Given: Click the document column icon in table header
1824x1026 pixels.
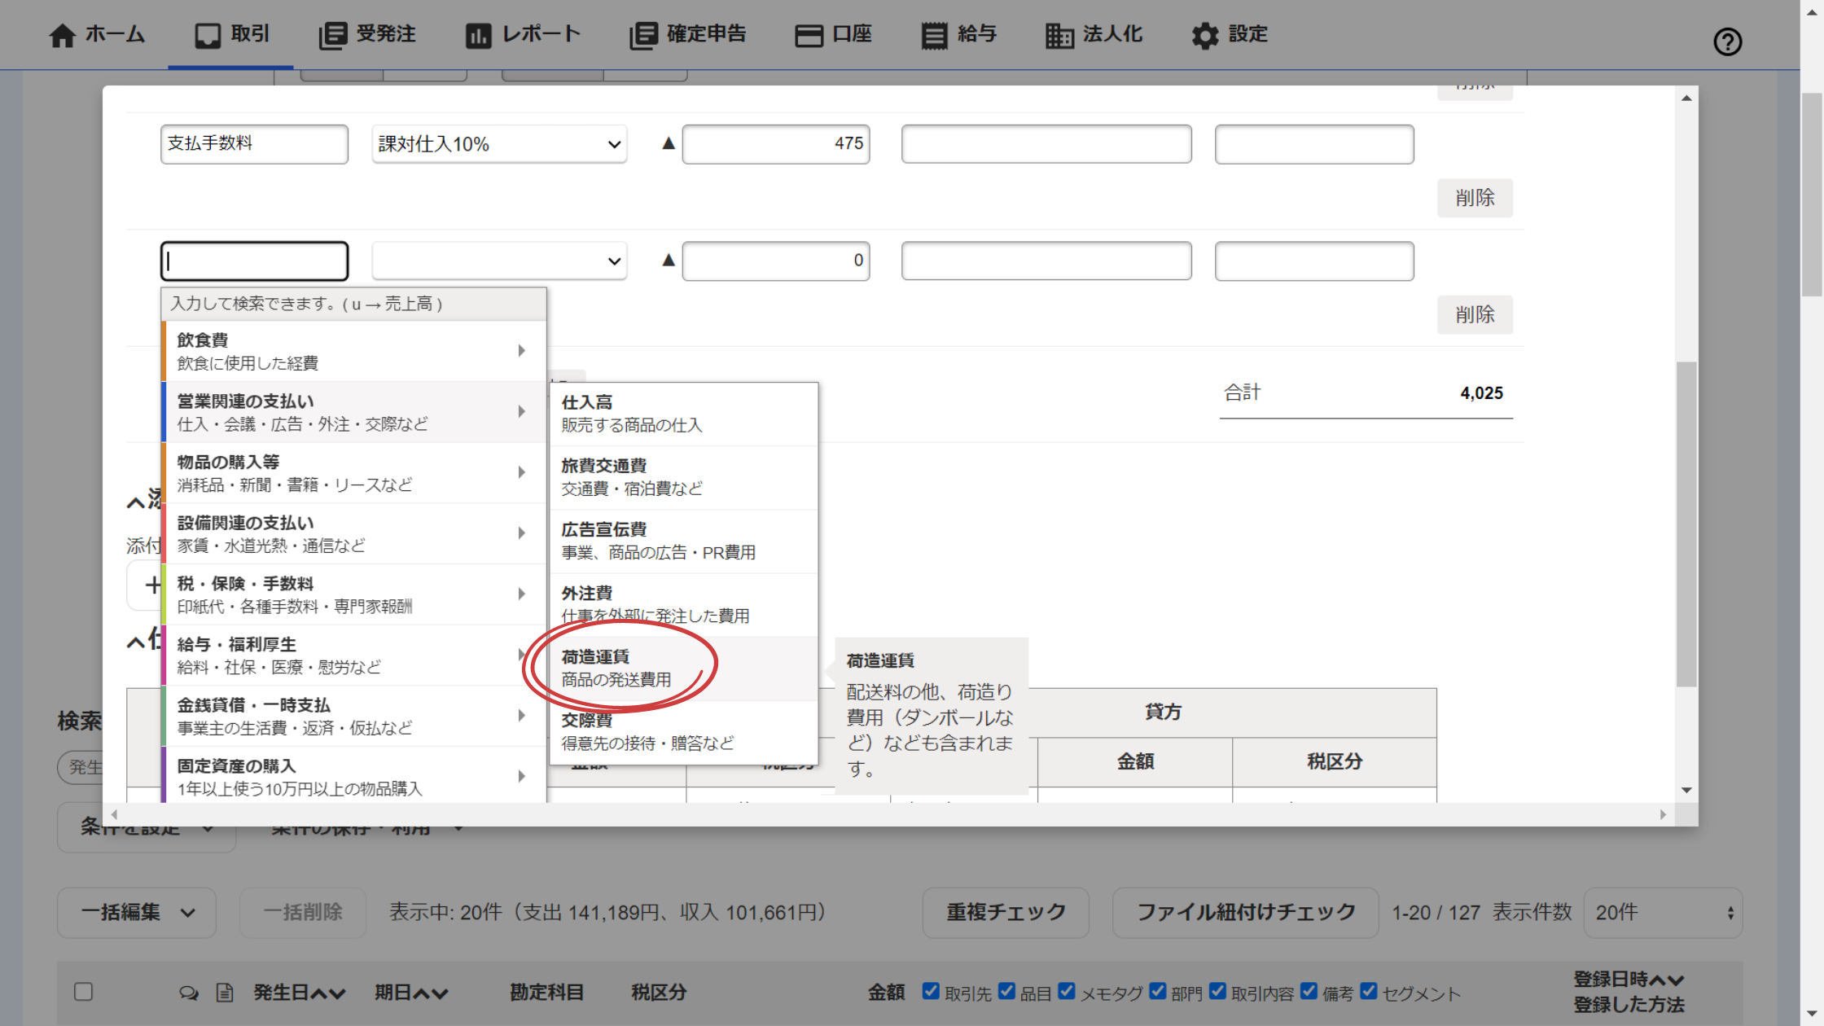Looking at the screenshot, I should [x=225, y=993].
